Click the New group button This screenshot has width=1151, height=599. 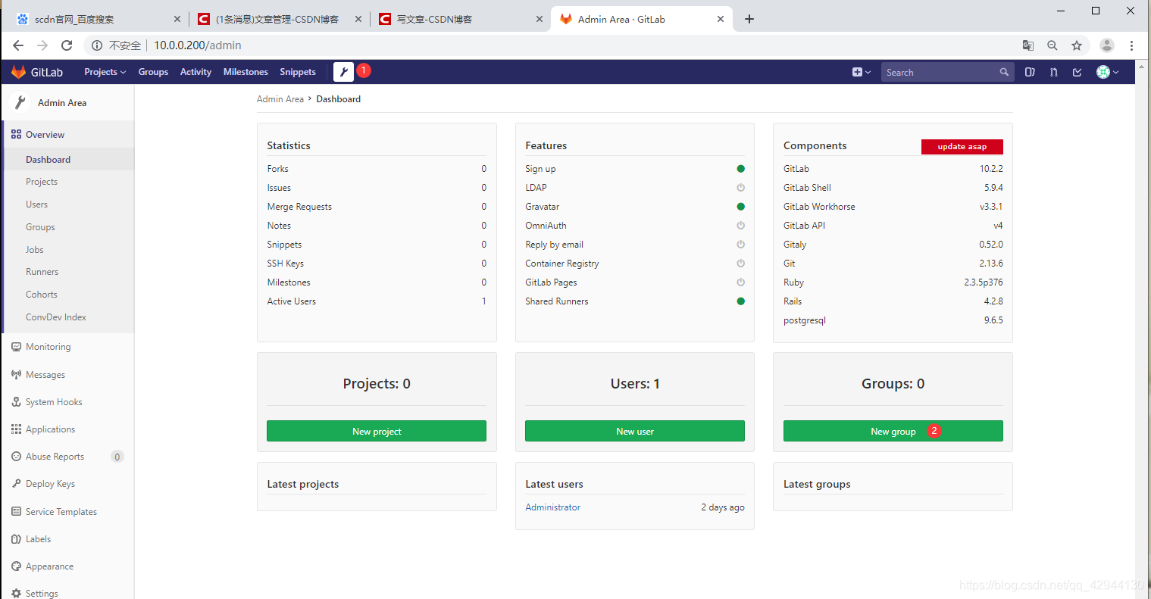pyautogui.click(x=893, y=431)
